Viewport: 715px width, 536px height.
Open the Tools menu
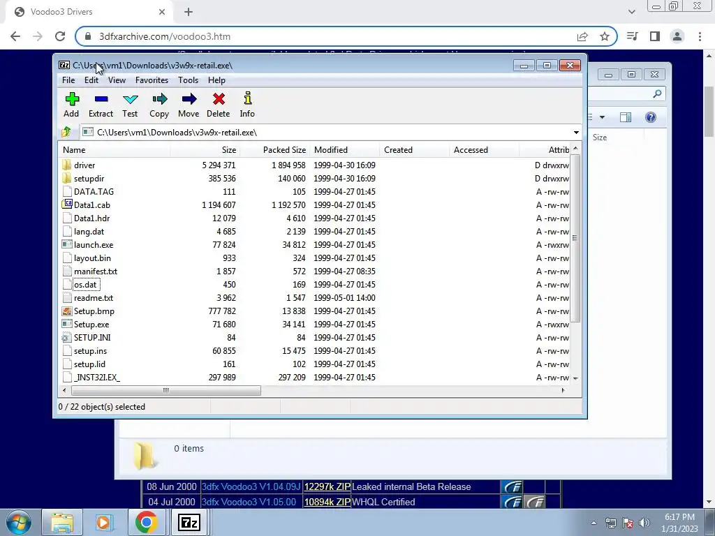tap(188, 80)
